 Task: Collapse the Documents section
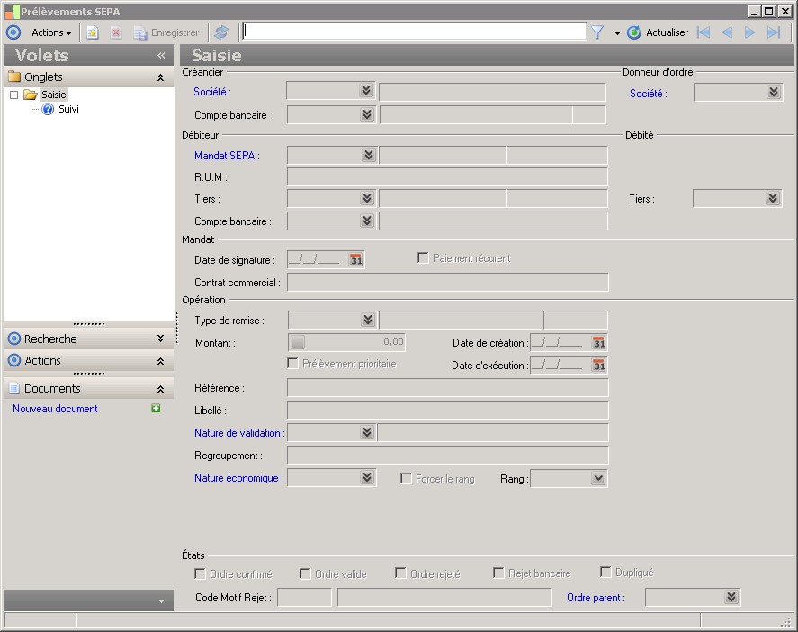click(x=160, y=389)
